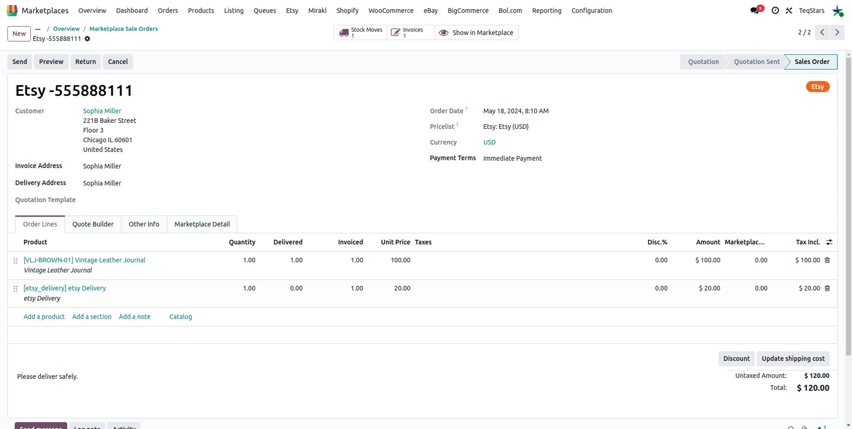This screenshot has width=852, height=429.
Task: Open the Invoices smart button
Action: pos(411,32)
